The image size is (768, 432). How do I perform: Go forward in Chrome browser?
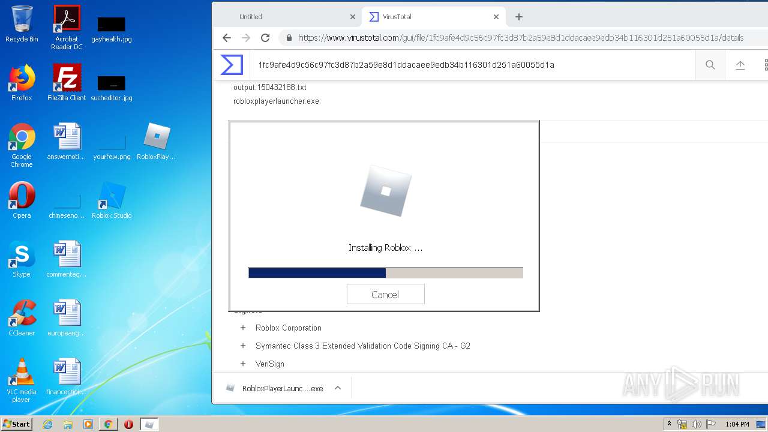246,37
